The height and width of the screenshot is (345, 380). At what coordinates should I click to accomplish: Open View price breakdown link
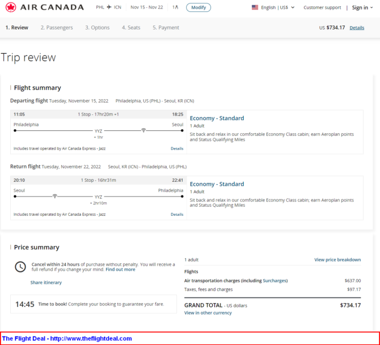(x=337, y=260)
